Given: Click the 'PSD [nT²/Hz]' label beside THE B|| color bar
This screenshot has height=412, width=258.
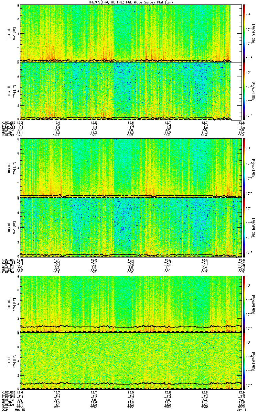Looking at the screenshot, I should tap(254, 361).
